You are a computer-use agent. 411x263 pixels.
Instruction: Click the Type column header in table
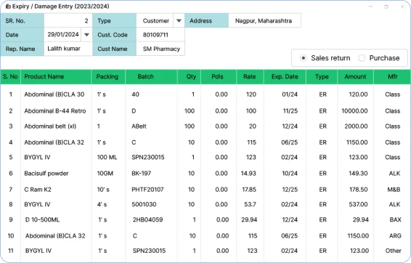point(322,76)
